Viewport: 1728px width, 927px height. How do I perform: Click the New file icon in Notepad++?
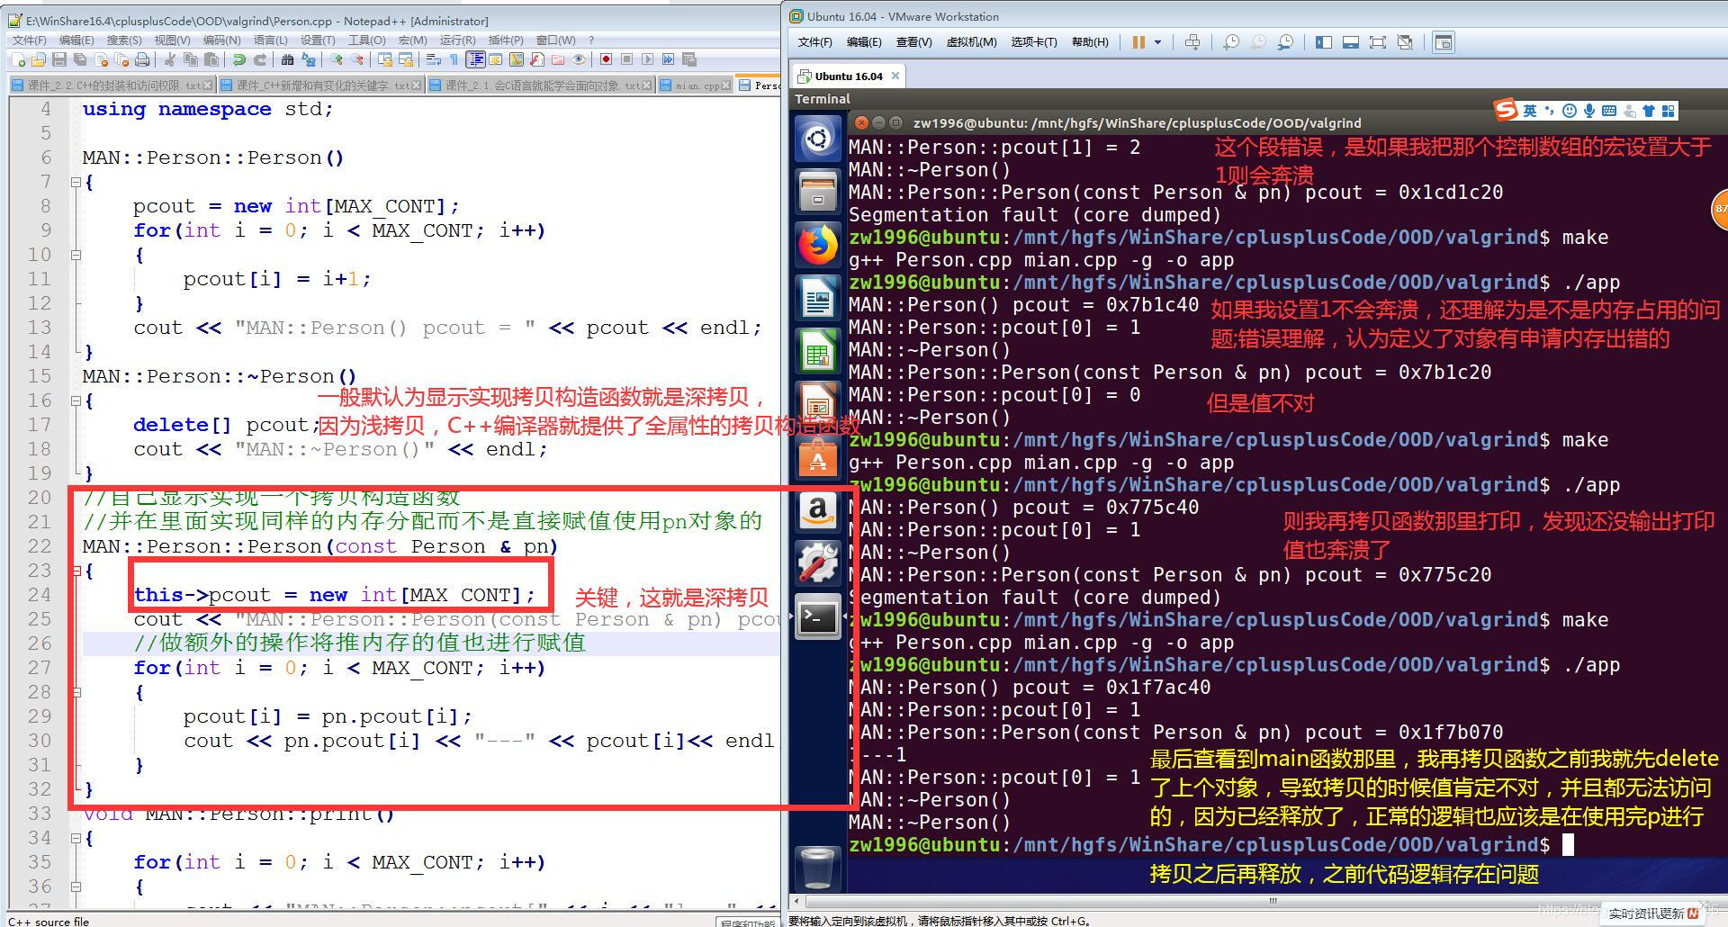[18, 59]
